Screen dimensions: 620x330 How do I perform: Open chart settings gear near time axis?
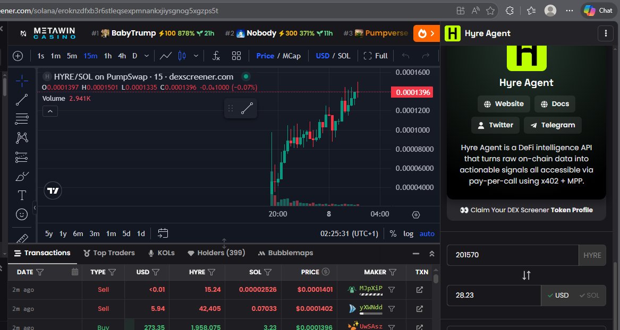click(415, 215)
